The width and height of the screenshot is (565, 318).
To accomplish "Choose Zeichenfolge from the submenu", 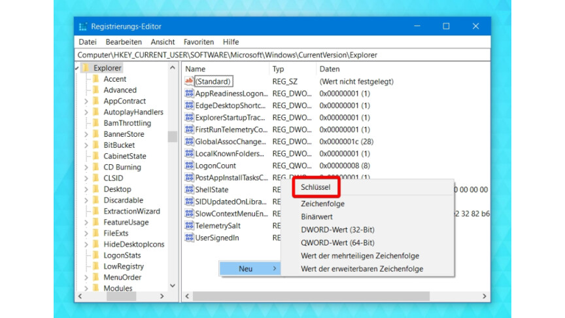I will click(323, 203).
